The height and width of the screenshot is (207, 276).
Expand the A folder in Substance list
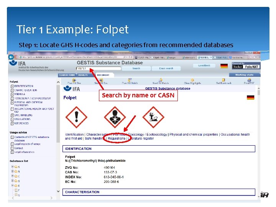13,166
